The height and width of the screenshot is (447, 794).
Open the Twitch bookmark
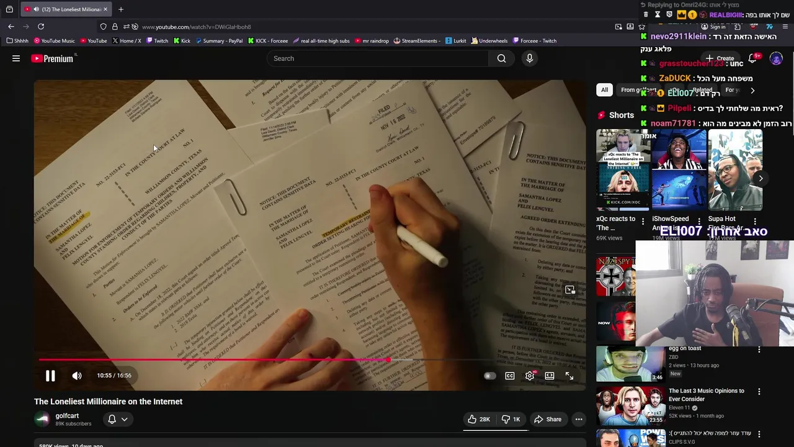tap(157, 41)
